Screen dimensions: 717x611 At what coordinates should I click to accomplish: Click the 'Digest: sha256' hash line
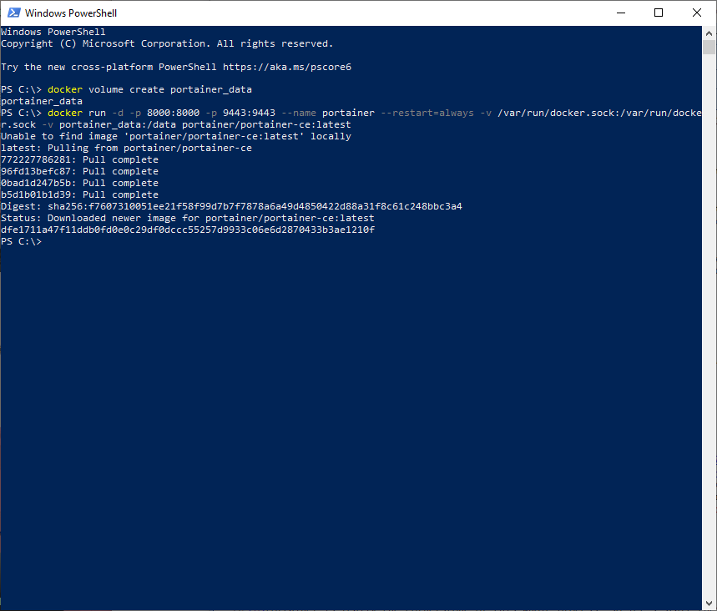[x=231, y=206]
